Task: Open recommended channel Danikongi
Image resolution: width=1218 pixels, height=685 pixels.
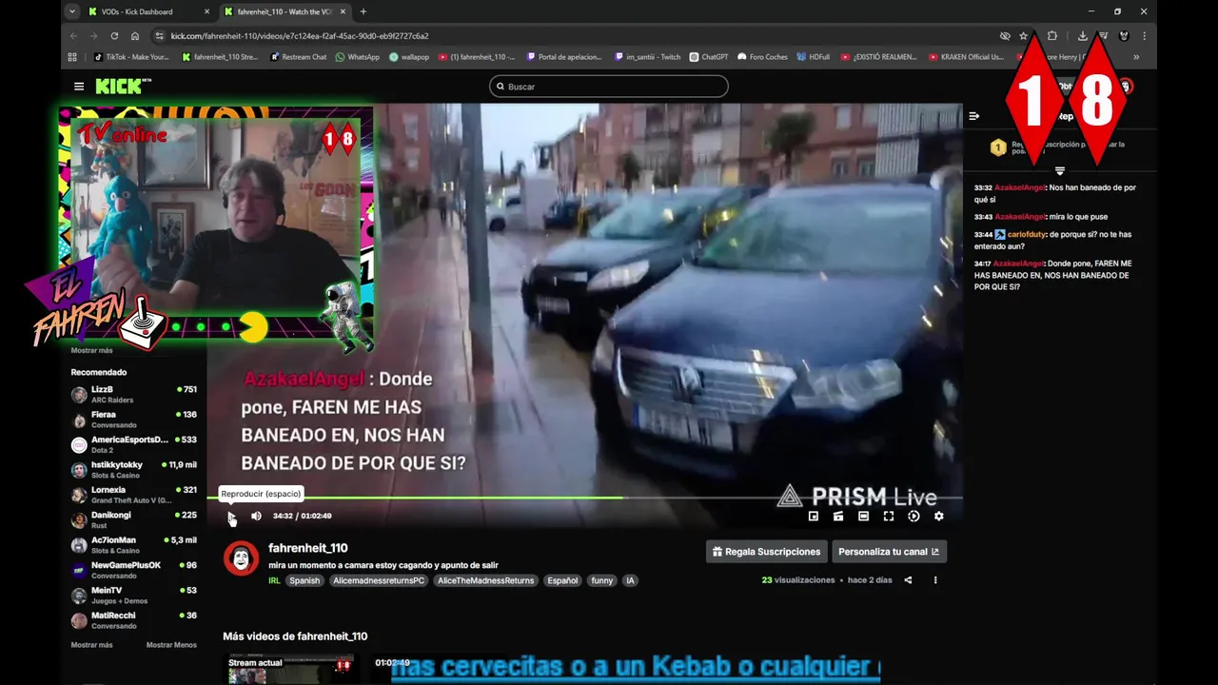Action: (134, 519)
